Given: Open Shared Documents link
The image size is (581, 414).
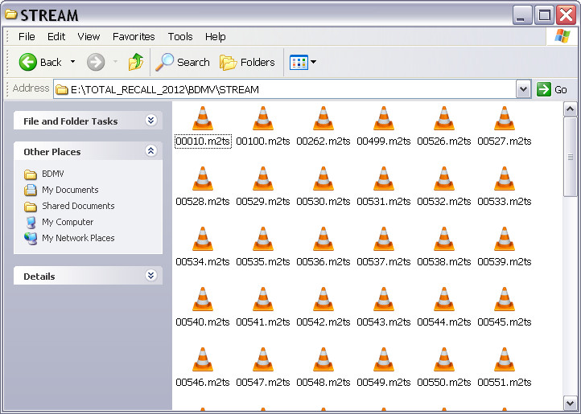Looking at the screenshot, I should click(69, 206).
